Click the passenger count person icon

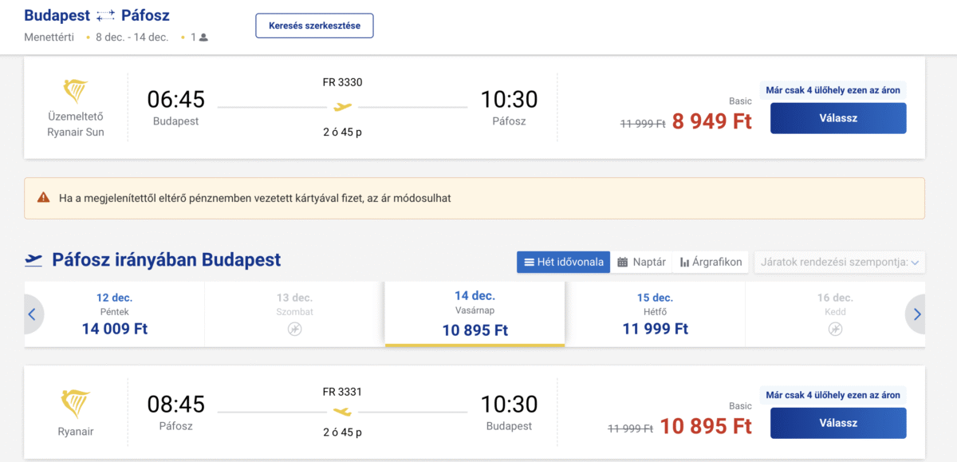pos(203,38)
